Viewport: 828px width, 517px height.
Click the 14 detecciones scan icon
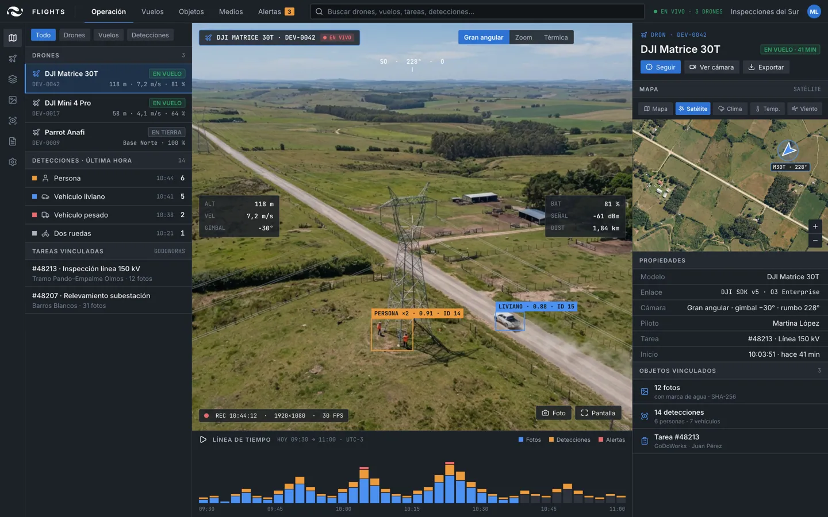pyautogui.click(x=645, y=416)
